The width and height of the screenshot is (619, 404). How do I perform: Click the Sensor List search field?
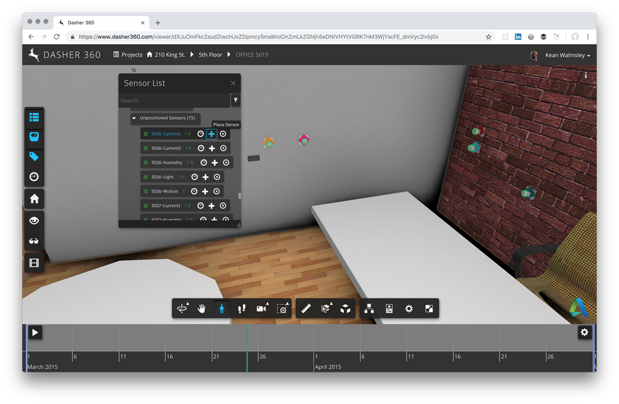click(174, 100)
